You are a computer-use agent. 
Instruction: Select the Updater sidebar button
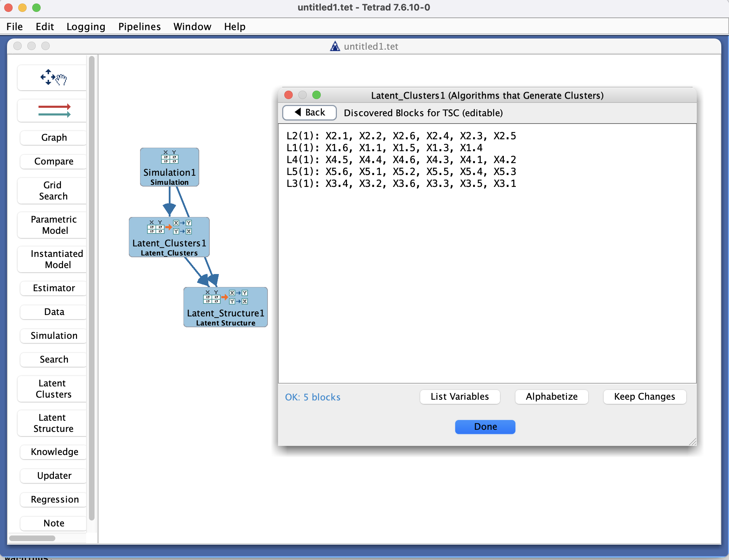click(x=53, y=476)
